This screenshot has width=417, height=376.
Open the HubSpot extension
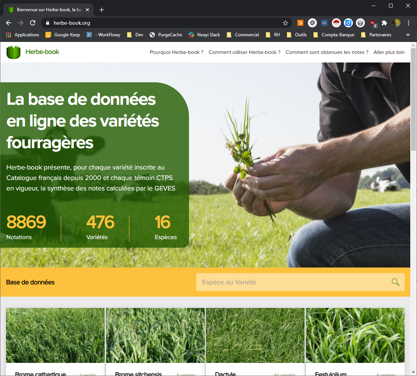tap(300, 23)
